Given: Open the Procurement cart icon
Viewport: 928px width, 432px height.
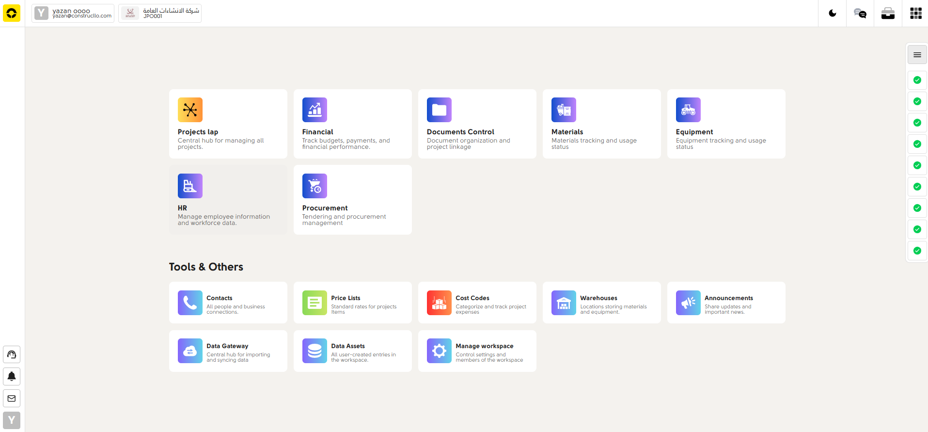Looking at the screenshot, I should 315,186.
